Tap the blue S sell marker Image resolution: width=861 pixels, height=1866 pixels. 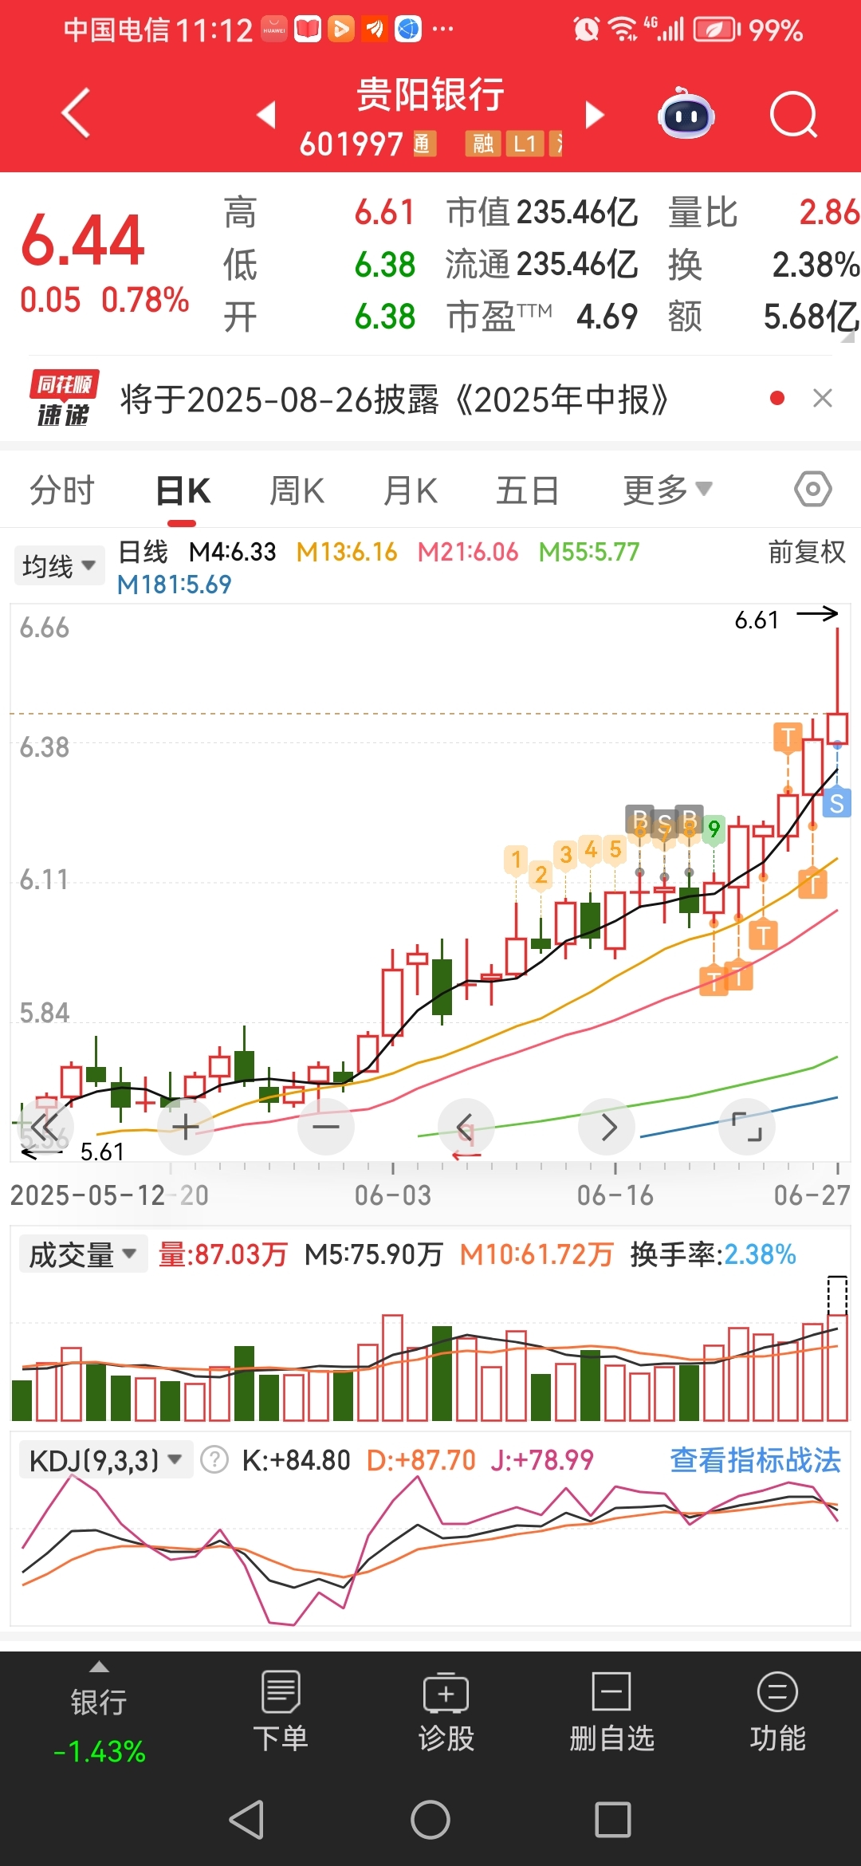click(836, 803)
